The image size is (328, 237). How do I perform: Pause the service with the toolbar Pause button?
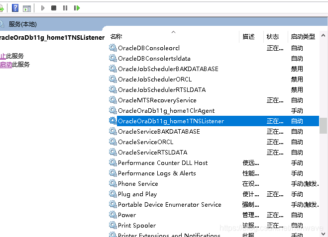pyautogui.click(x=65, y=8)
